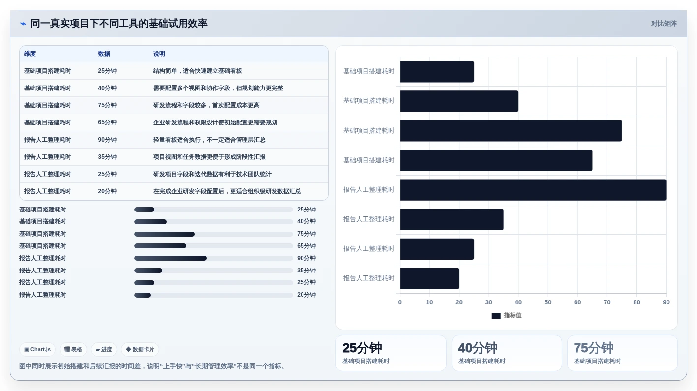This screenshot has height=391, width=697.
Task: Click the progress bar labeled 90分钟
Action: 213,258
